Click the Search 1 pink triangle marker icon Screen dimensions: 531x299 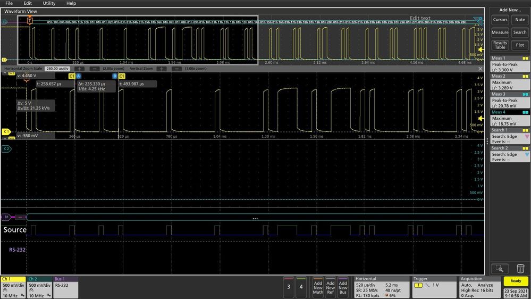click(x=527, y=137)
